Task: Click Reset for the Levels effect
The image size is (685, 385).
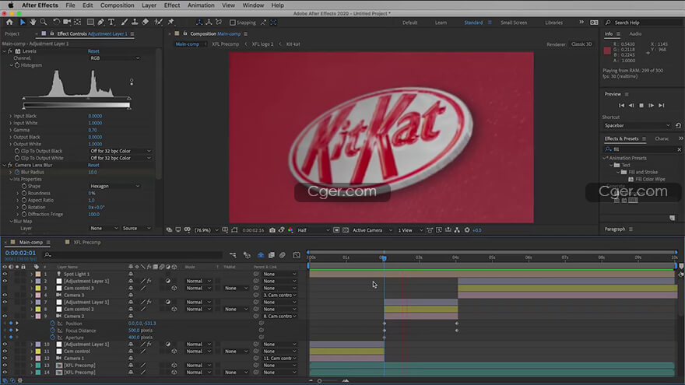Action: [x=93, y=51]
